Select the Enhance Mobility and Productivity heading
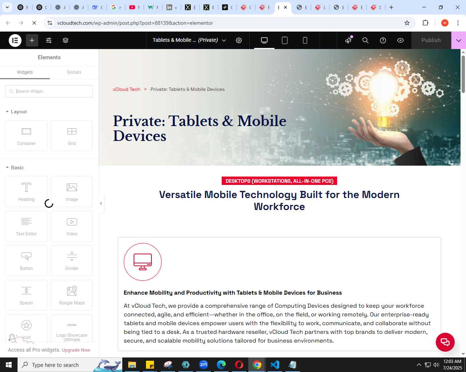The height and width of the screenshot is (372, 466). 233,293
